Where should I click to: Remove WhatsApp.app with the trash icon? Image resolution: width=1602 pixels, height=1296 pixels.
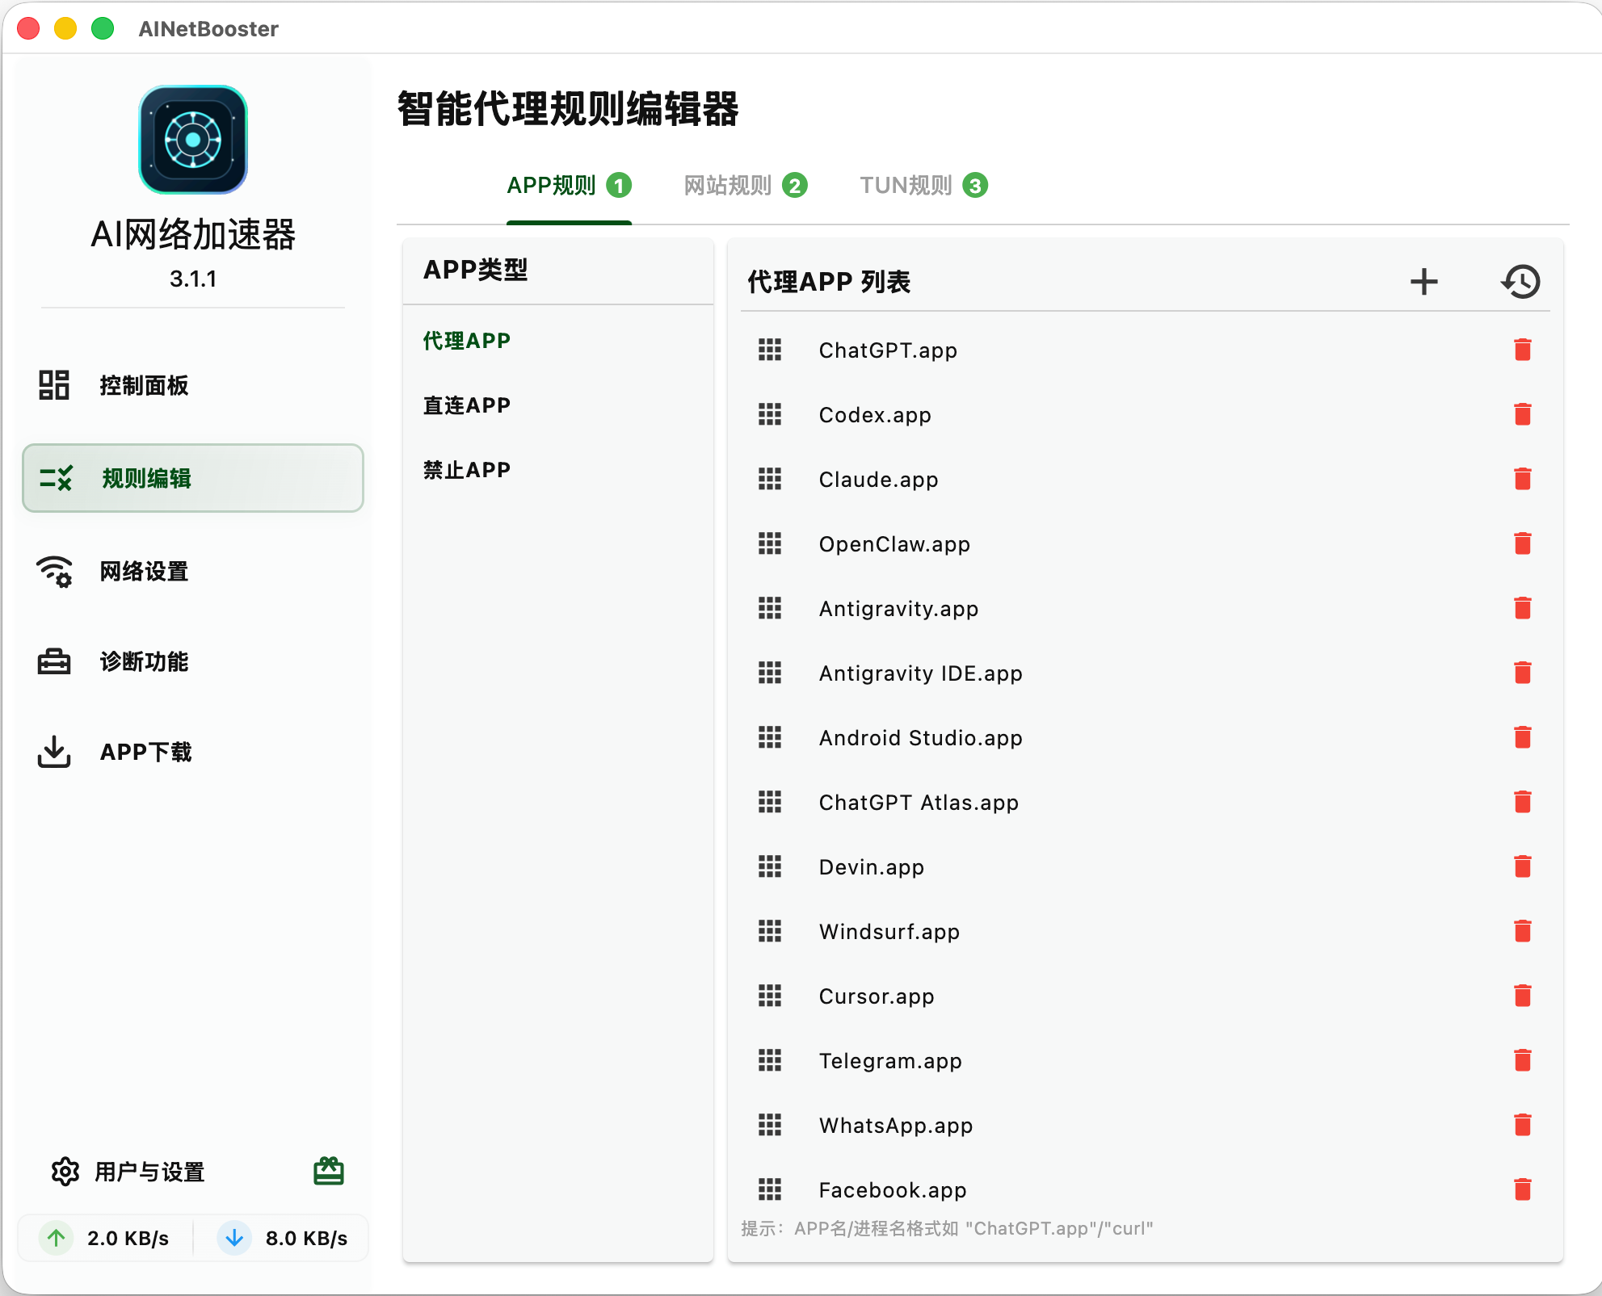point(1522,1125)
